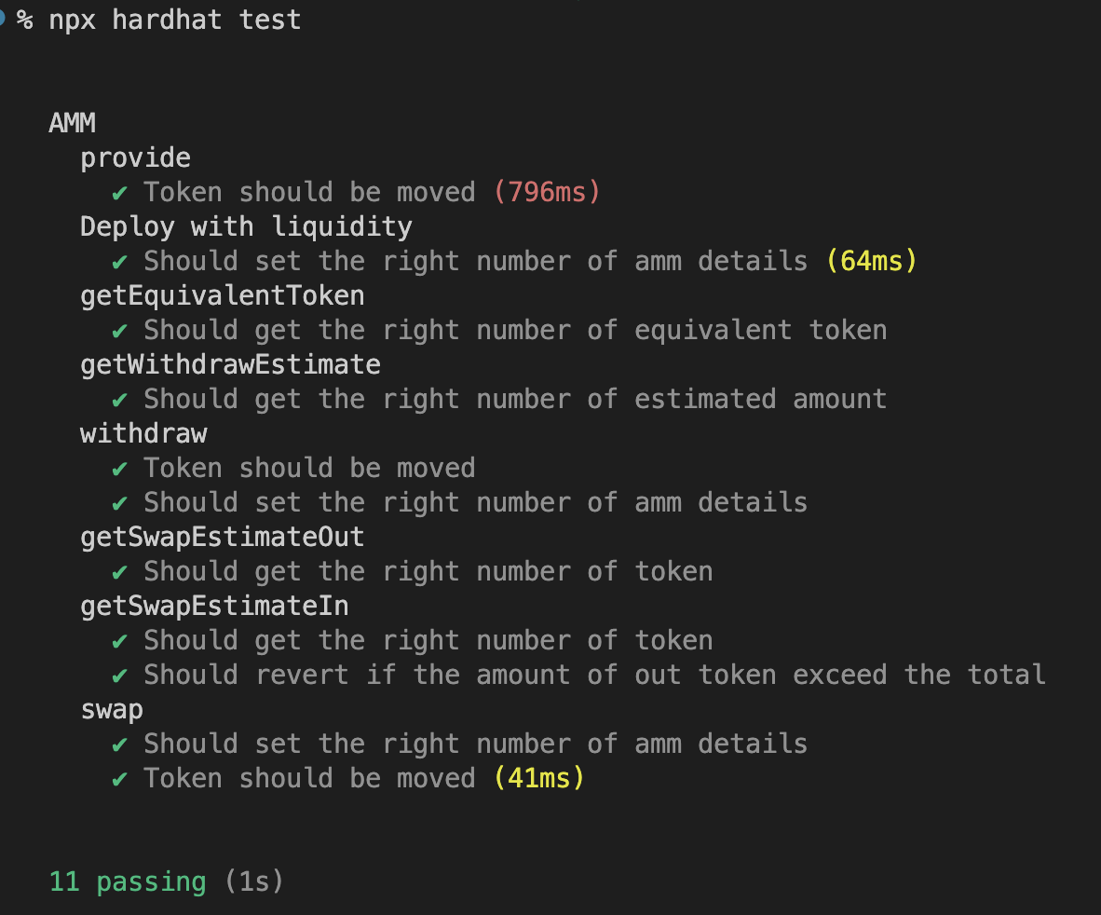
Task: Click the AMM suite heading
Action: click(73, 123)
